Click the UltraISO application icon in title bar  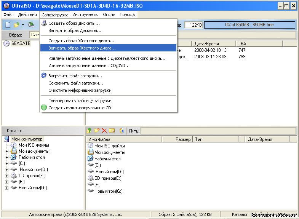click(x=6, y=6)
